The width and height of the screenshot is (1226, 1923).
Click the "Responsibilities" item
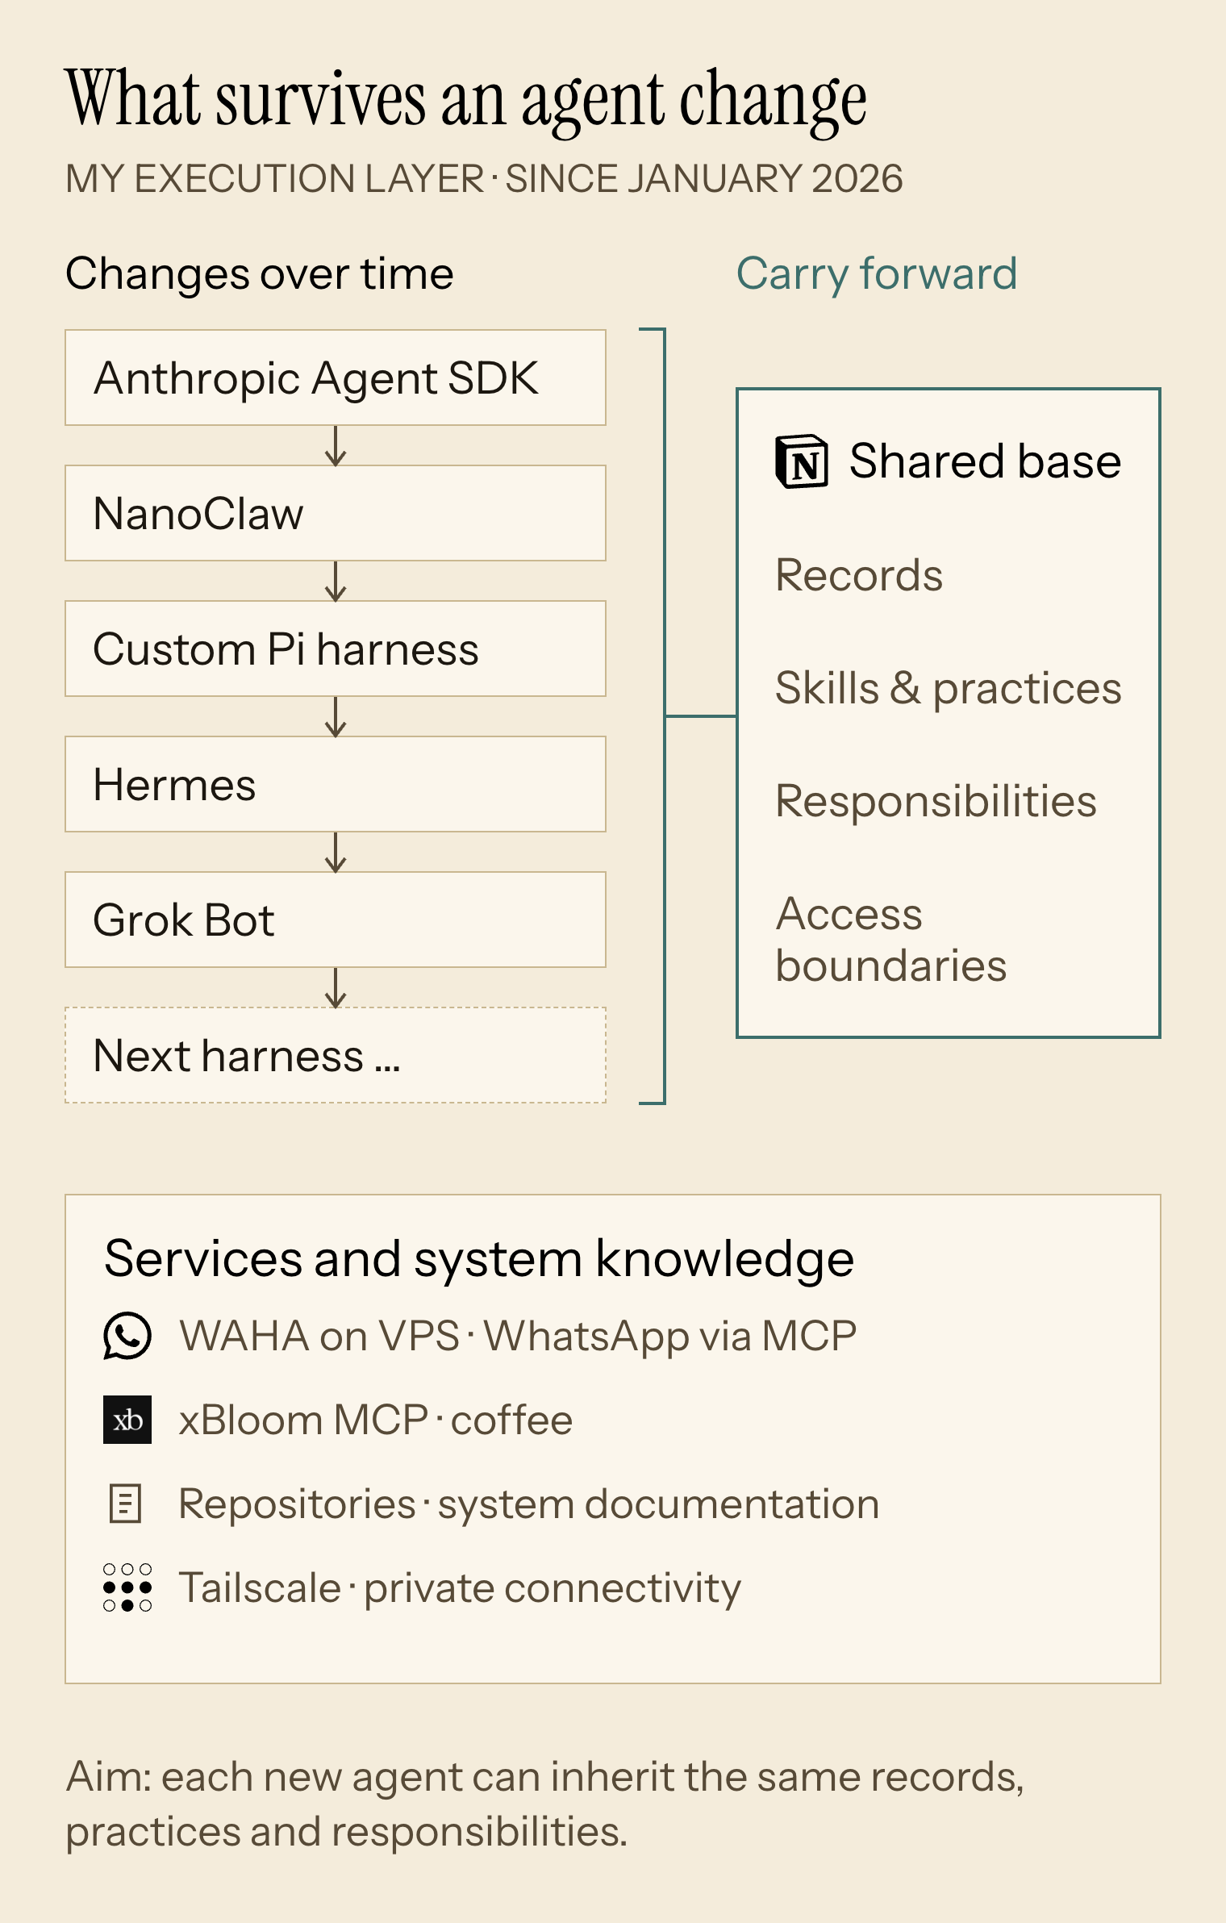pos(936,801)
